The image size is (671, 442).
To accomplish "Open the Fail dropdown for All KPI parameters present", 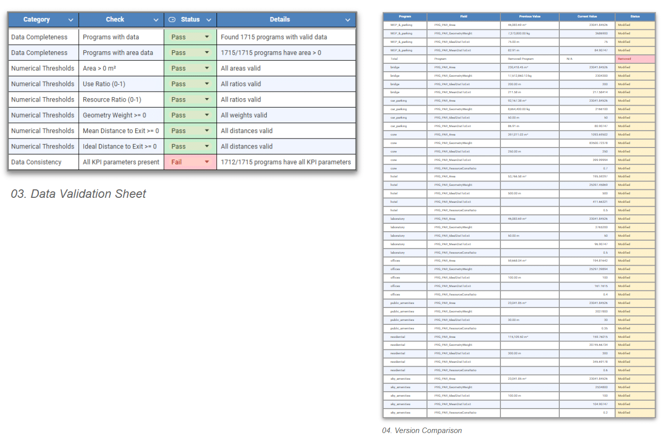I will [207, 162].
